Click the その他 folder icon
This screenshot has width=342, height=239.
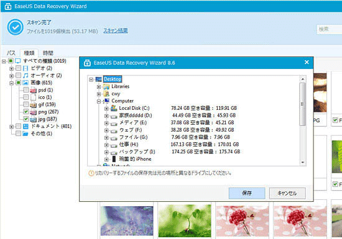tap(25, 133)
